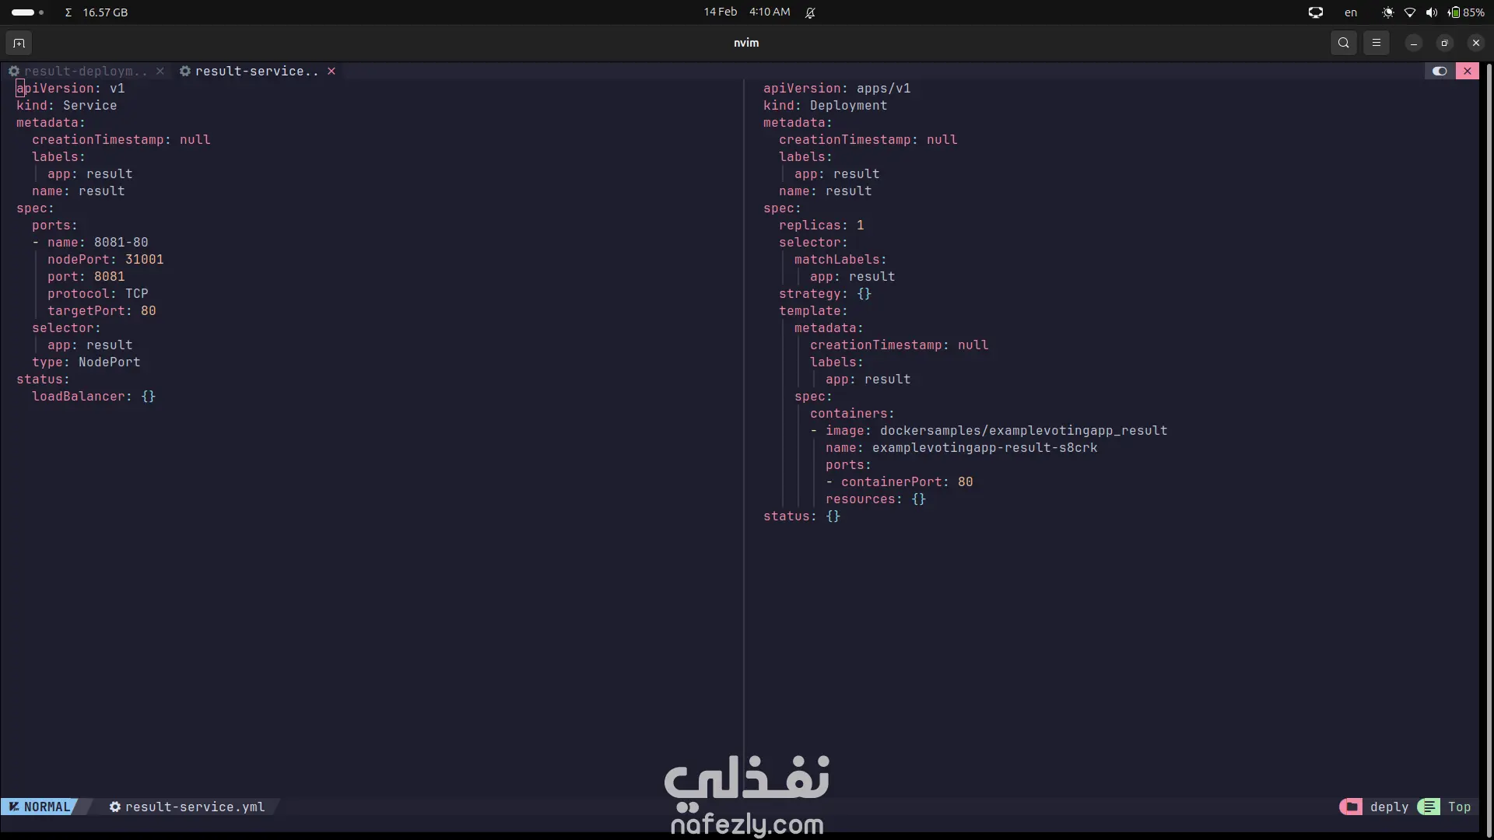Viewport: 1494px width, 840px height.
Task: Click the Top position indicator icon
Action: (1429, 807)
